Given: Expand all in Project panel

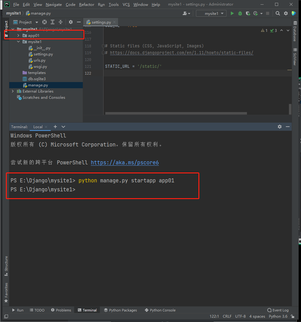Looking at the screenshot, I should pos(53,22).
